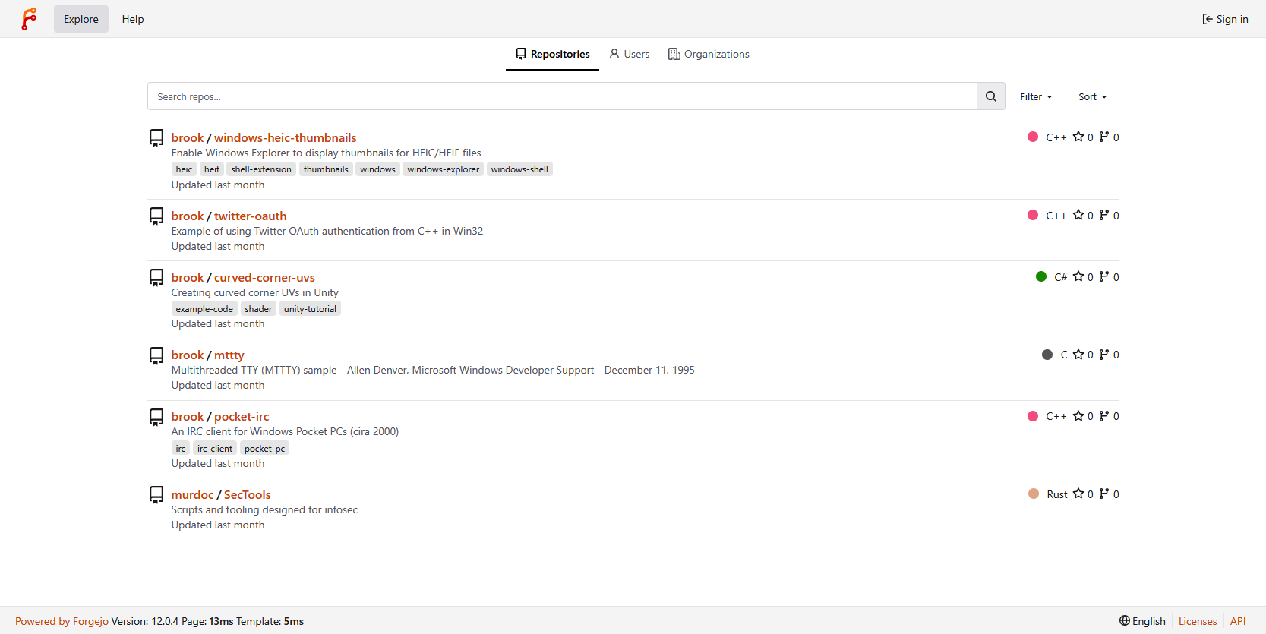Open the English language selector

tap(1142, 621)
